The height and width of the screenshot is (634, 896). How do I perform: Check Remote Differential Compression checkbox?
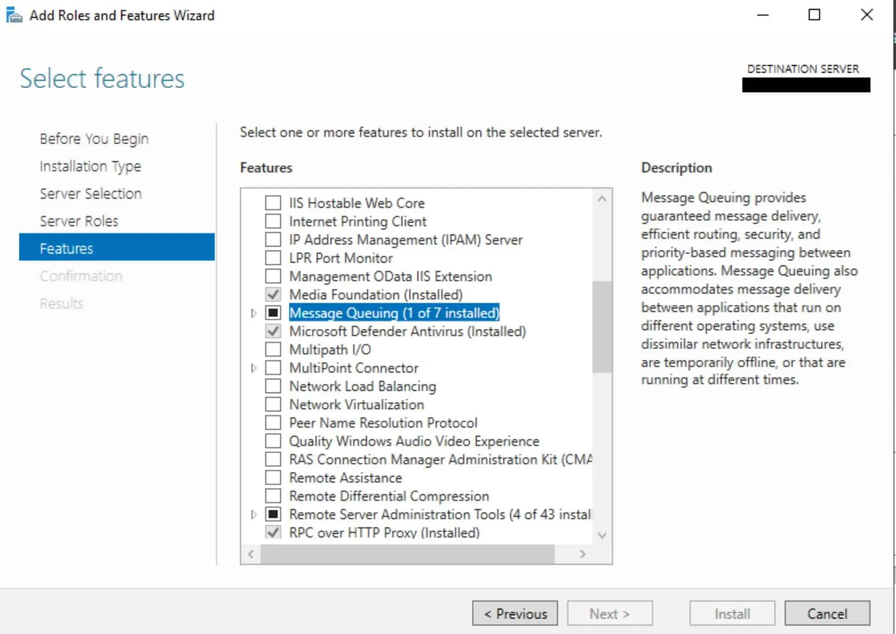pos(273,496)
